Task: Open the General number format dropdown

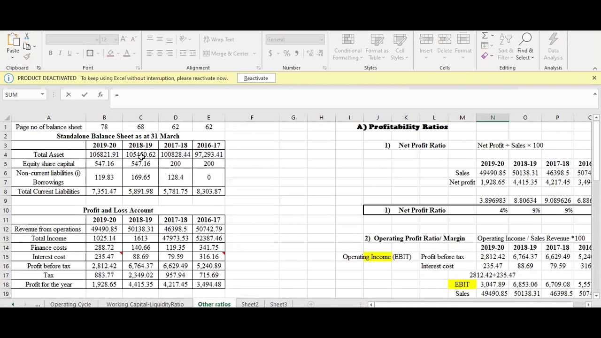Action: [322, 39]
